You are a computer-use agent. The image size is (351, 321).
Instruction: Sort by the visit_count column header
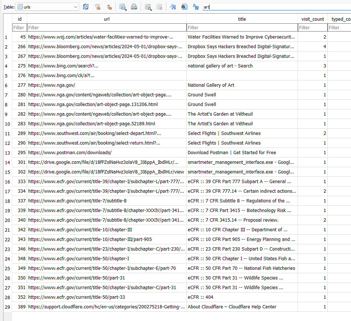click(x=312, y=19)
